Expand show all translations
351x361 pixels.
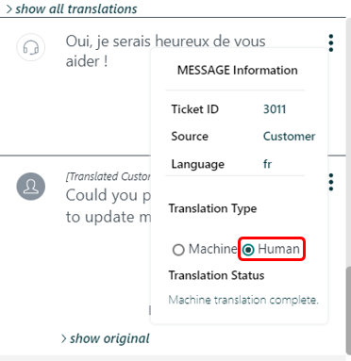click(x=72, y=8)
